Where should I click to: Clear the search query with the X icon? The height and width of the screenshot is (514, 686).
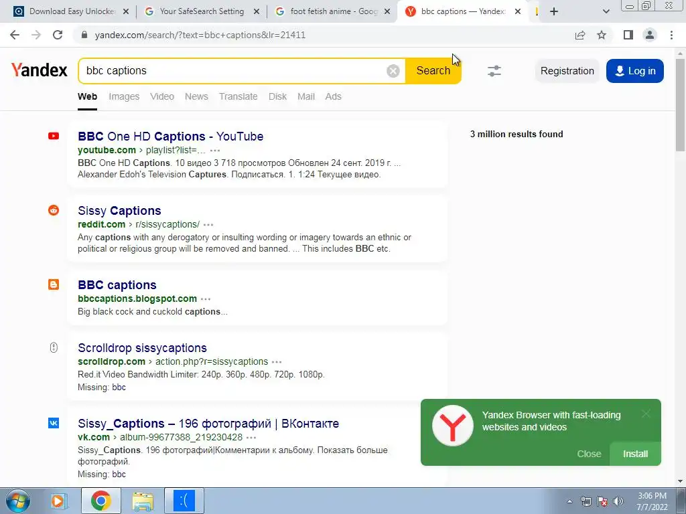[393, 71]
